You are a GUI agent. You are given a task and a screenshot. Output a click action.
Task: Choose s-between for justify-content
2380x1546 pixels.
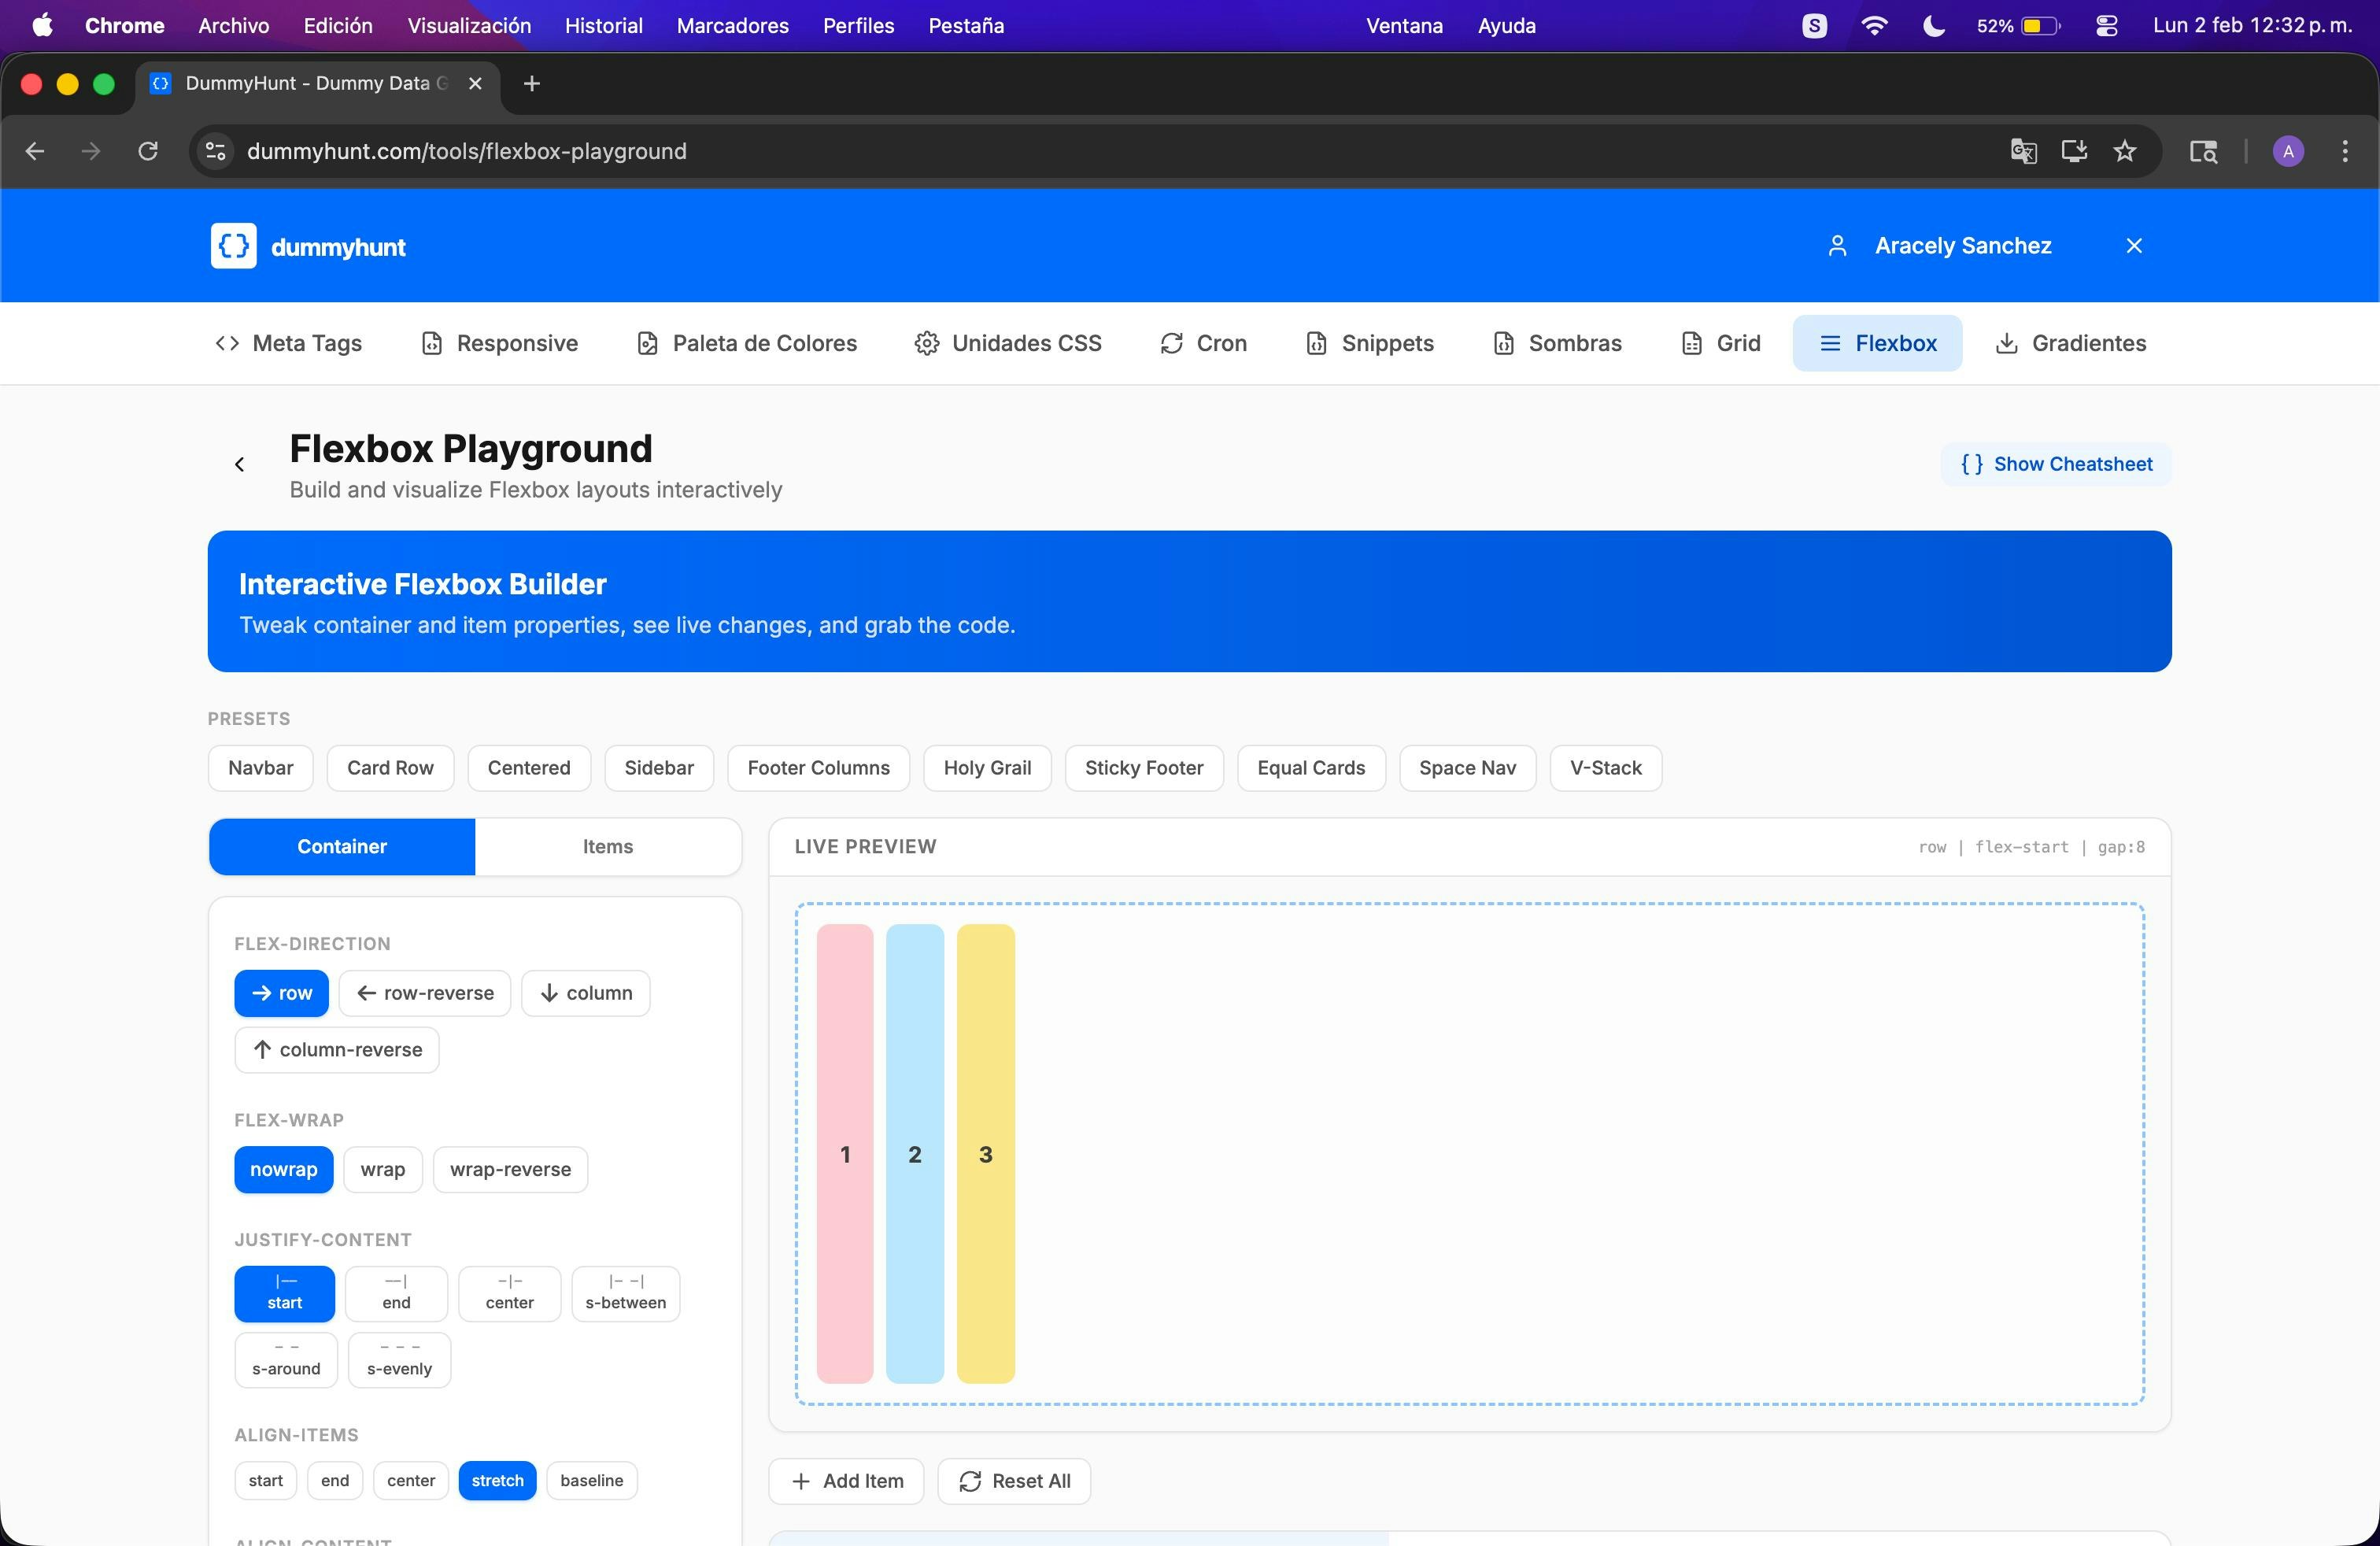[x=625, y=1293]
